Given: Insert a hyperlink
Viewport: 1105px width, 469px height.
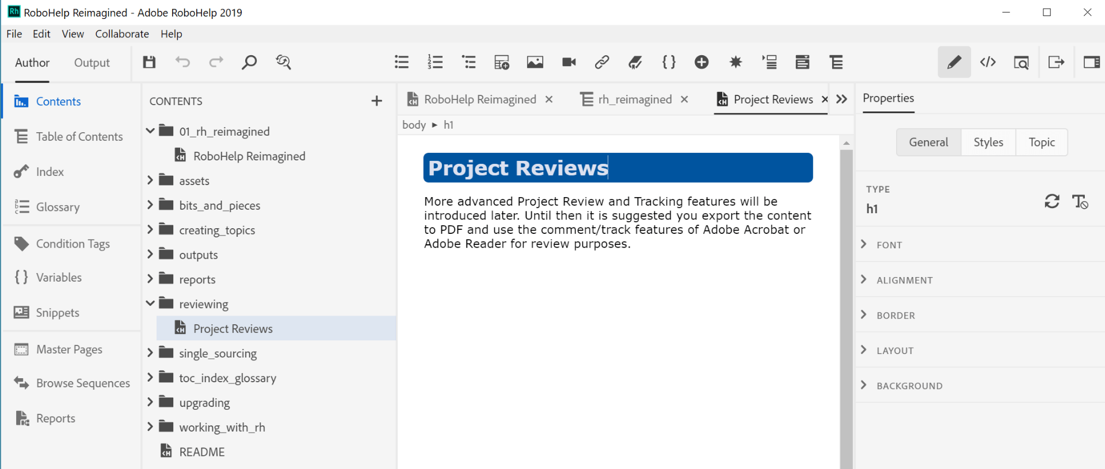Looking at the screenshot, I should pyautogui.click(x=602, y=62).
